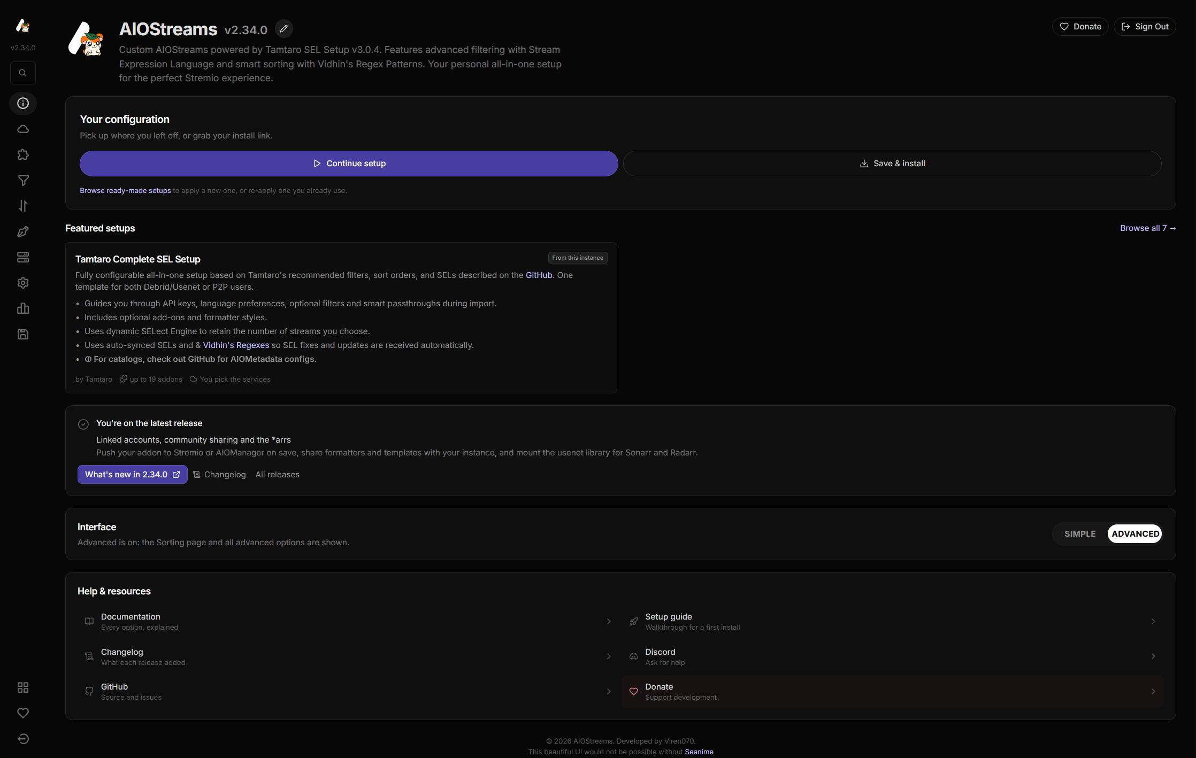Click the Changelog scroll icon in resources
This screenshot has height=758, width=1196.
click(x=89, y=656)
